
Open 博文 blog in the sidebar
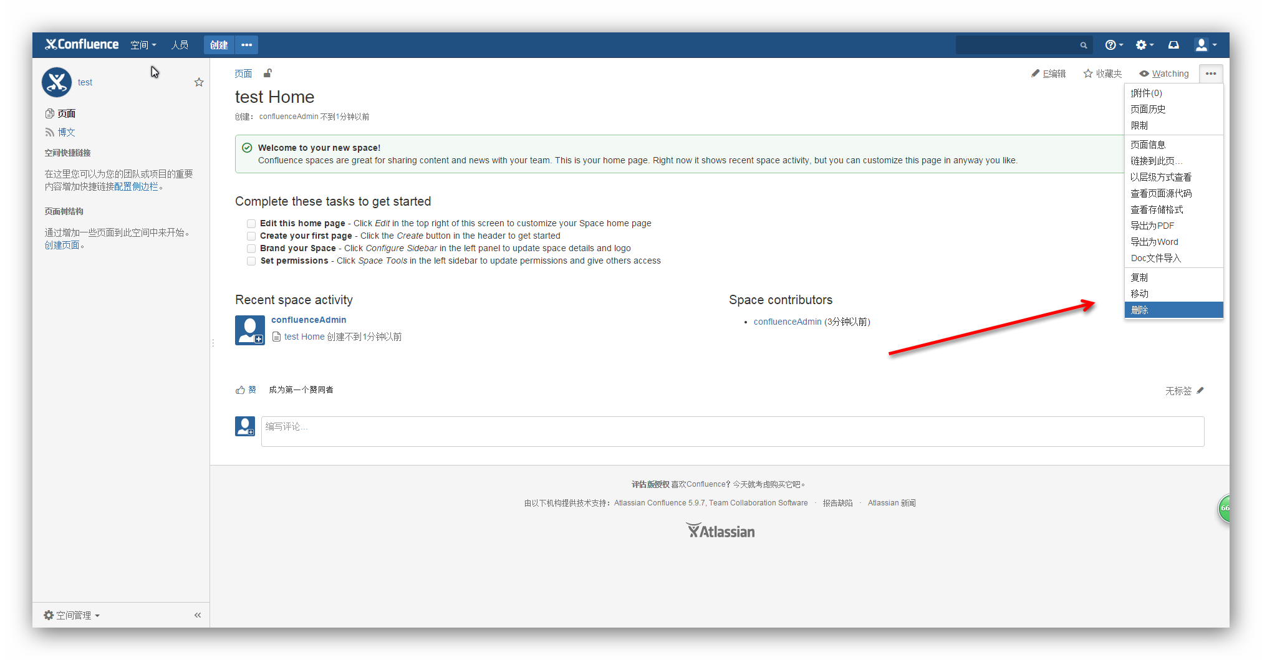(60, 132)
